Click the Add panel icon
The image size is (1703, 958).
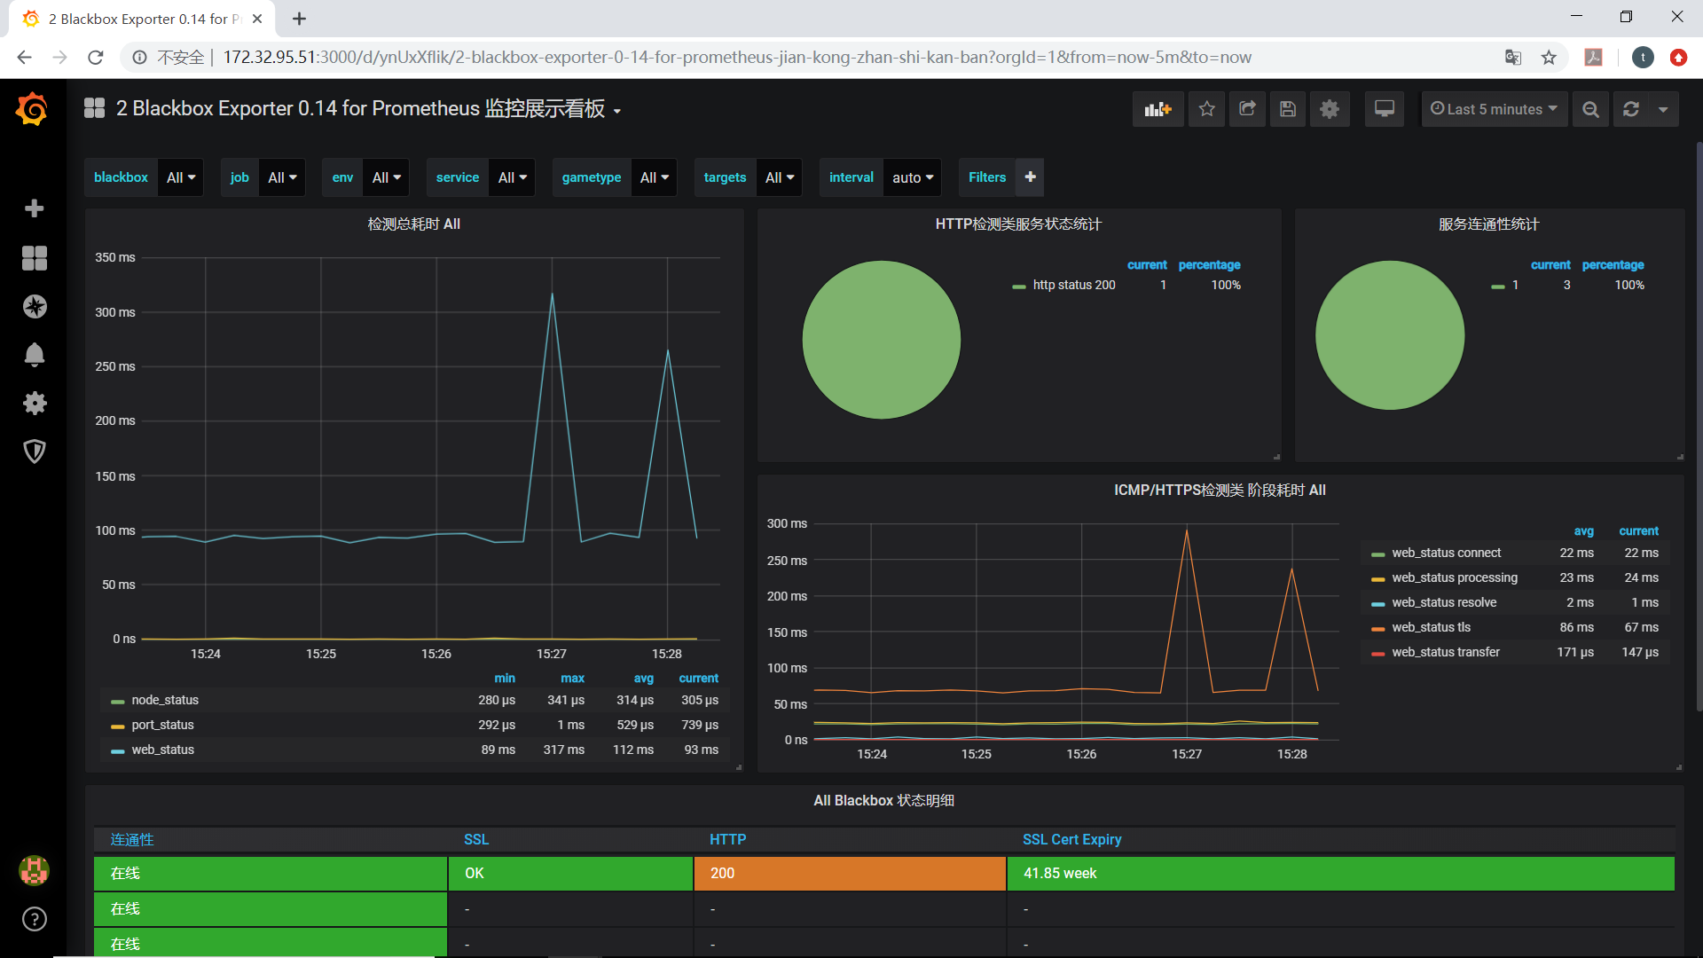coord(1158,109)
